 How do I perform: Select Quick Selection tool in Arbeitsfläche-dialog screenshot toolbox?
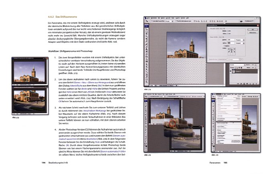(x=147, y=36)
